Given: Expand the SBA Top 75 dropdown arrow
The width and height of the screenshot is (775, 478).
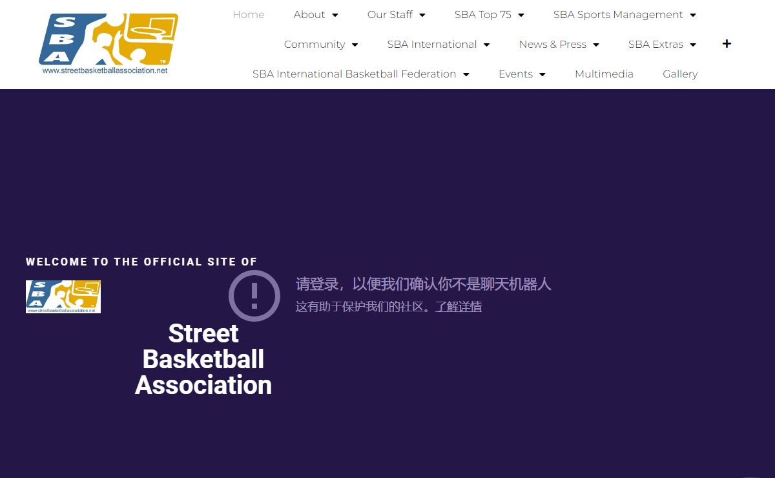Looking at the screenshot, I should [521, 15].
